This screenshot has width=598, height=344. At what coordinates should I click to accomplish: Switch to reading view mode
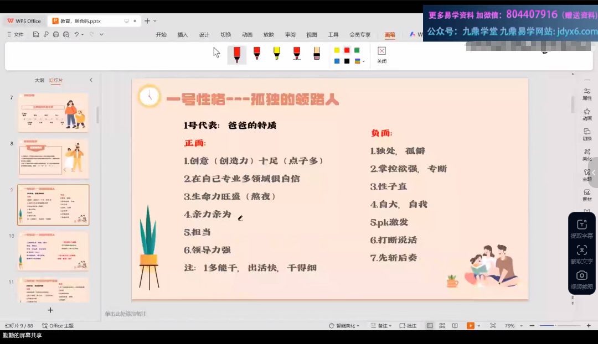[454, 326]
